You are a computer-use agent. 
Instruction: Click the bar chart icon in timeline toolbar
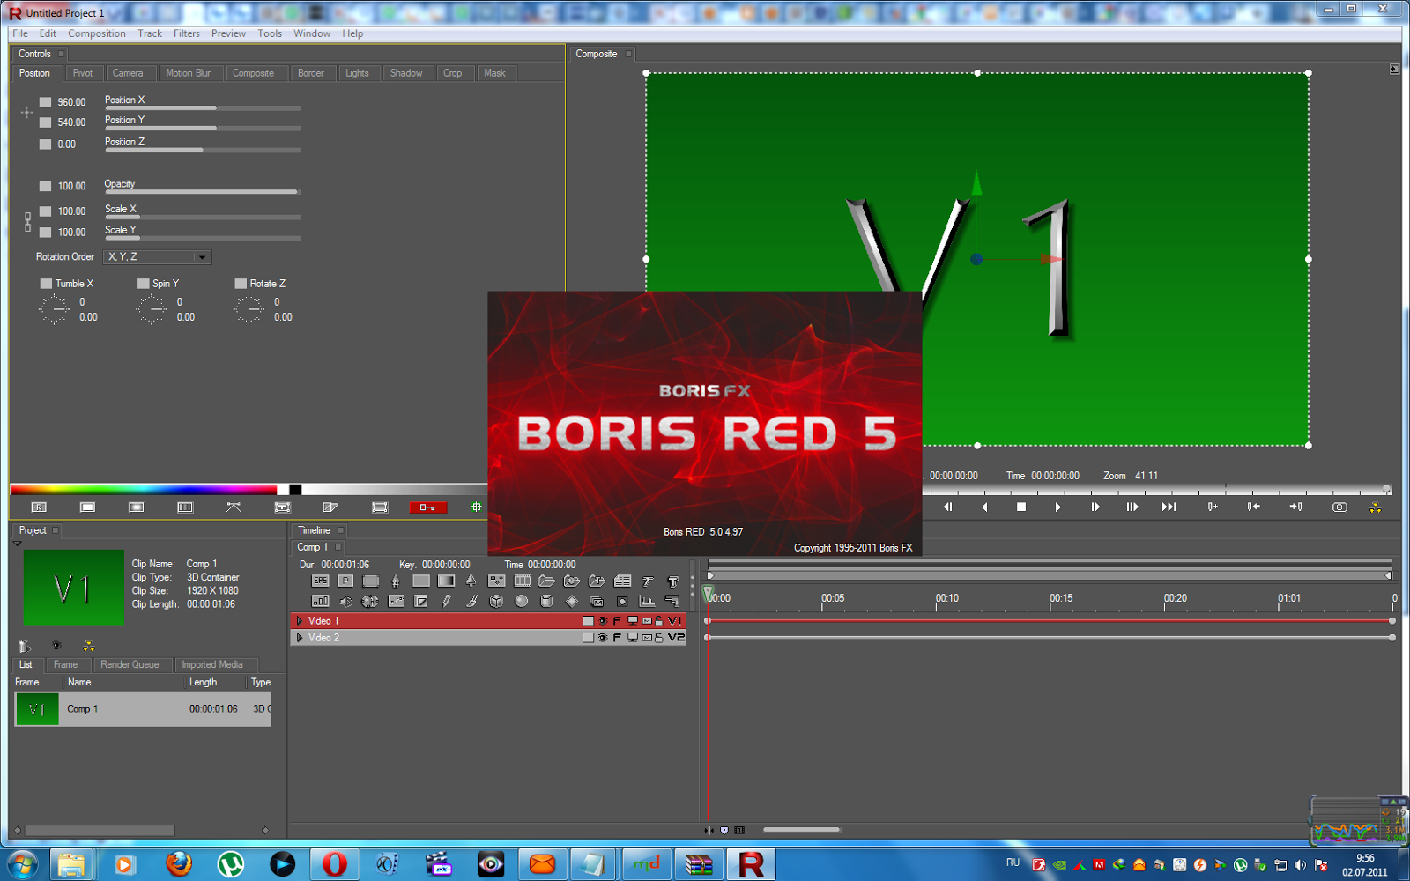321,602
